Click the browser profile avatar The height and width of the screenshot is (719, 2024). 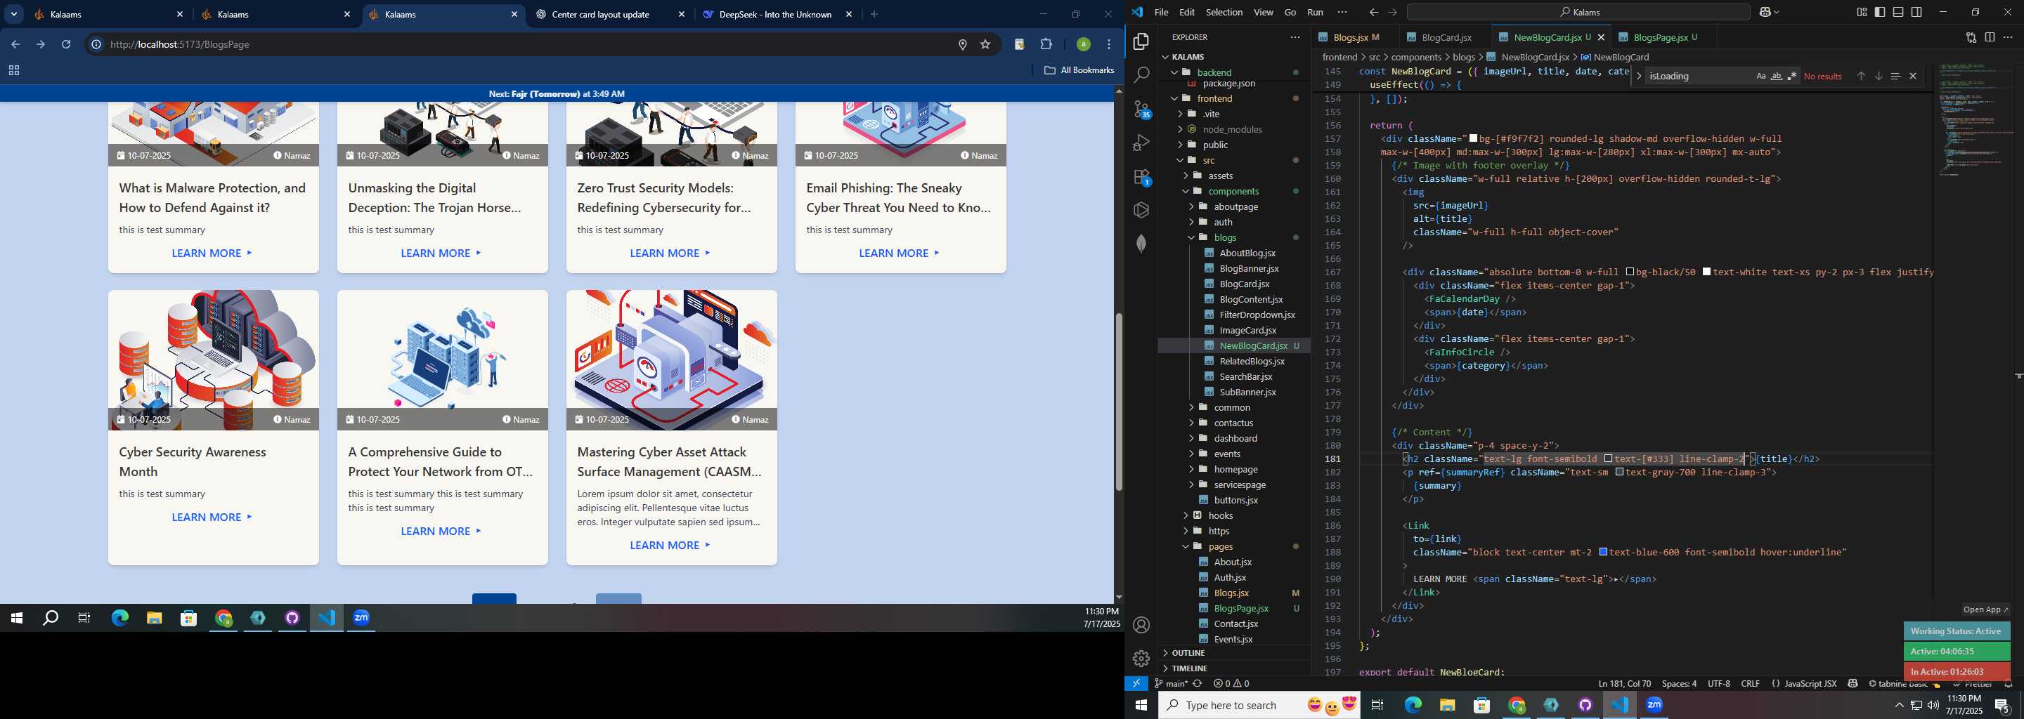pyautogui.click(x=1083, y=45)
